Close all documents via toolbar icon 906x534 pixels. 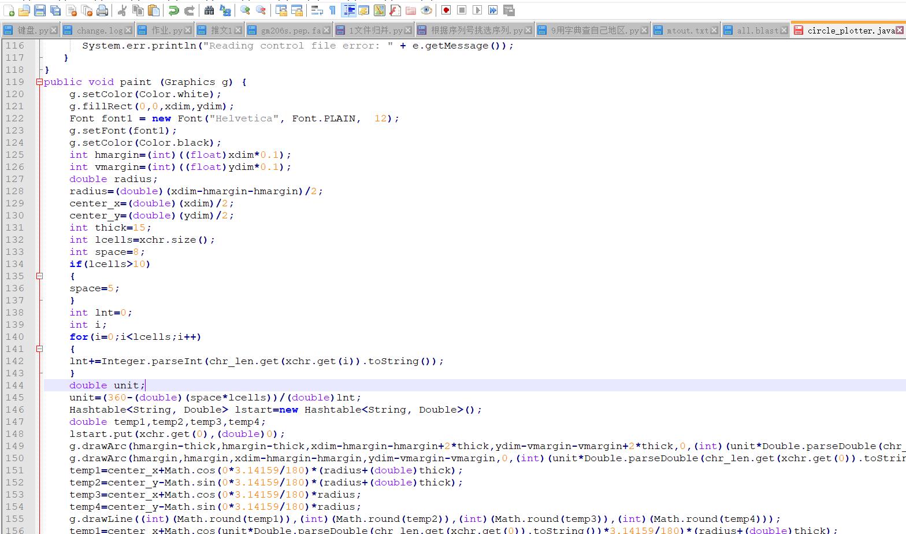(x=87, y=10)
